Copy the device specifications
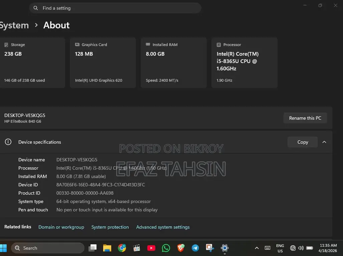The height and width of the screenshot is (256, 343). point(303,142)
